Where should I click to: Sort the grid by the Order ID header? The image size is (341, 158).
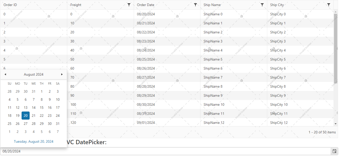[x=10, y=5]
